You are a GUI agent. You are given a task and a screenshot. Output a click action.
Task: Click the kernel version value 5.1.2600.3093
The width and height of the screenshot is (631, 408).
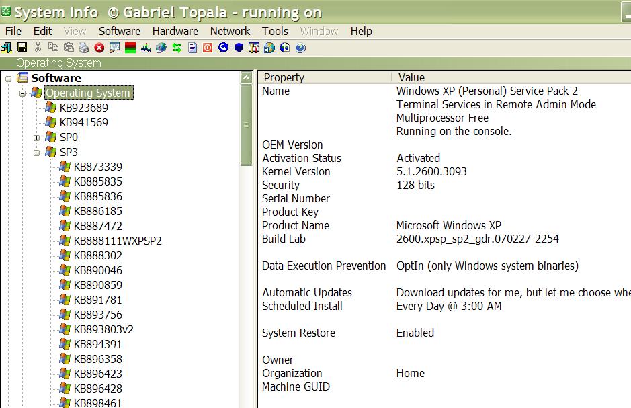tap(431, 172)
